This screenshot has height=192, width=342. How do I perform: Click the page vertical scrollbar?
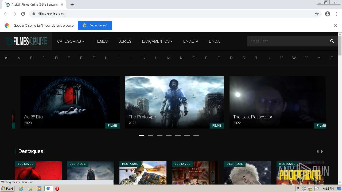340,45
